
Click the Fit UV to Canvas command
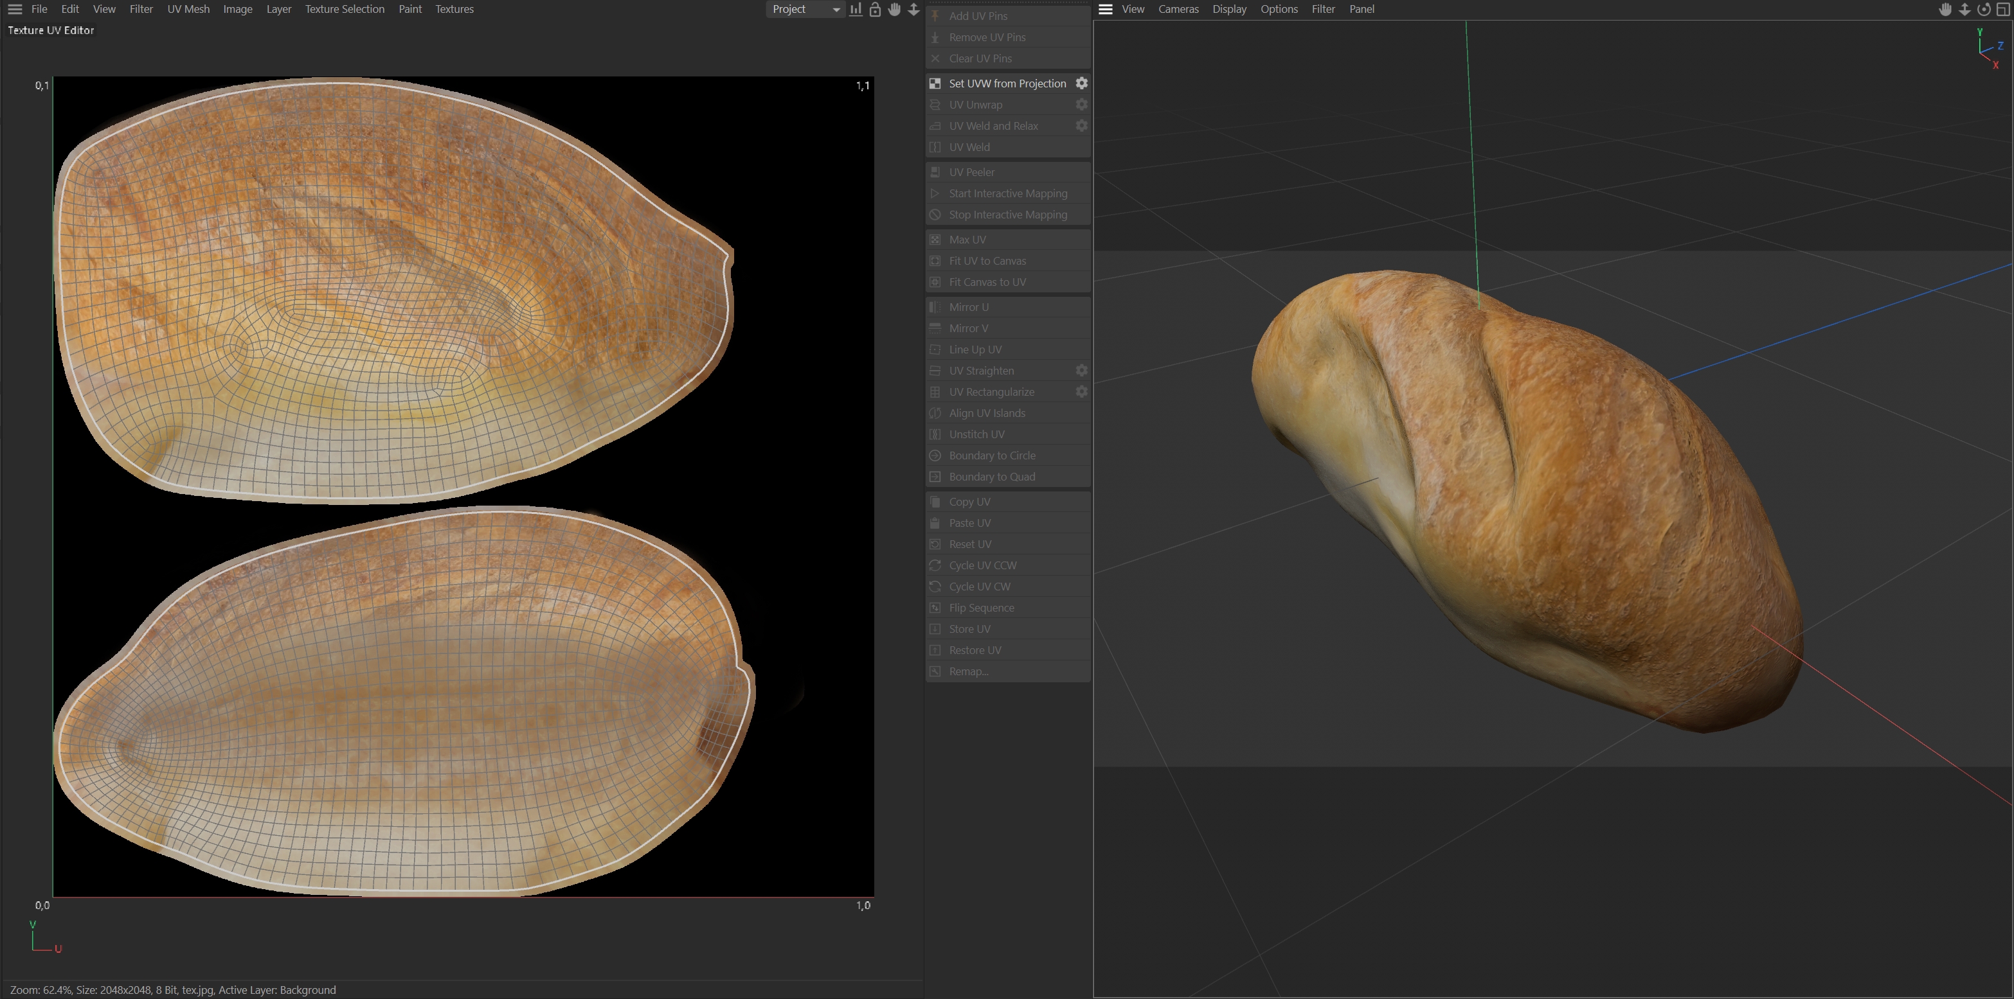click(987, 261)
